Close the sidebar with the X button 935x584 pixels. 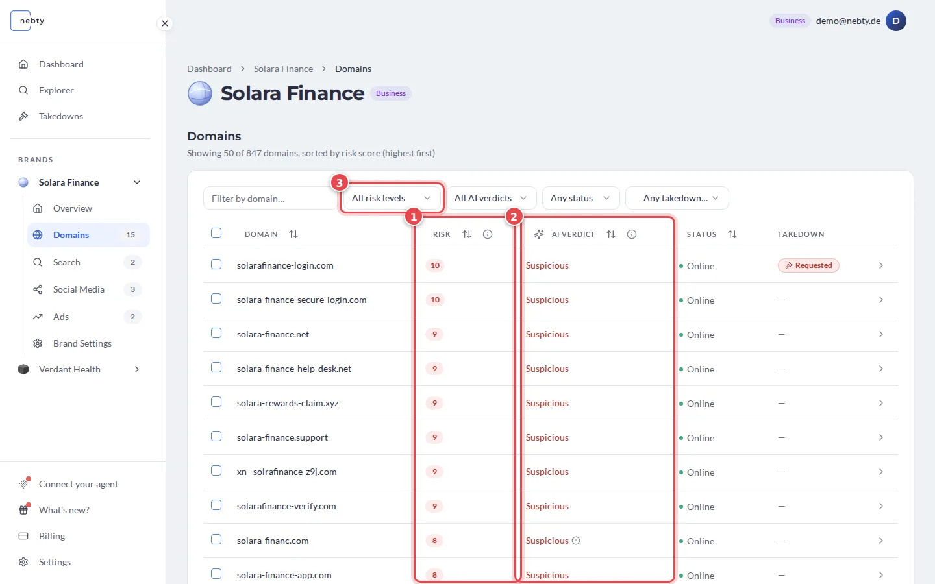coord(165,23)
